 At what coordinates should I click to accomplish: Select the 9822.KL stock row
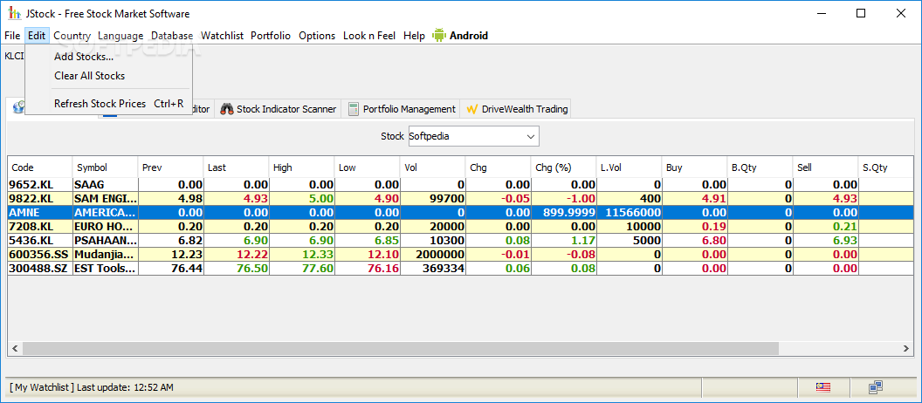pyautogui.click(x=460, y=199)
